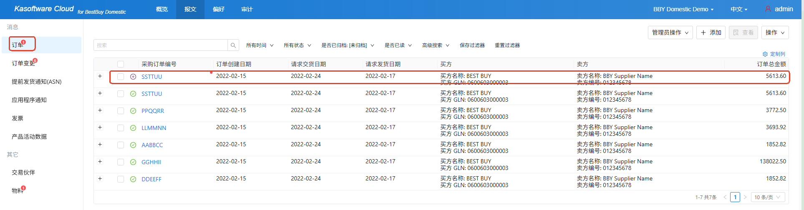804x210 pixels.
Task: Open 高级搜索 dropdown
Action: tap(435, 45)
